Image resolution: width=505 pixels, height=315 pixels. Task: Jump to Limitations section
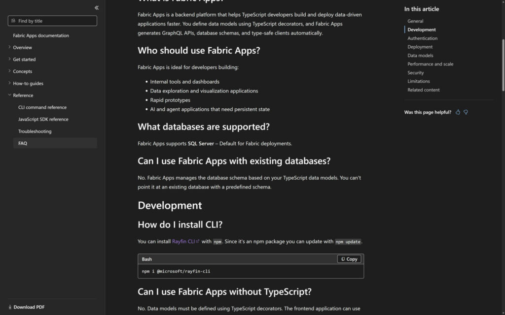(418, 81)
